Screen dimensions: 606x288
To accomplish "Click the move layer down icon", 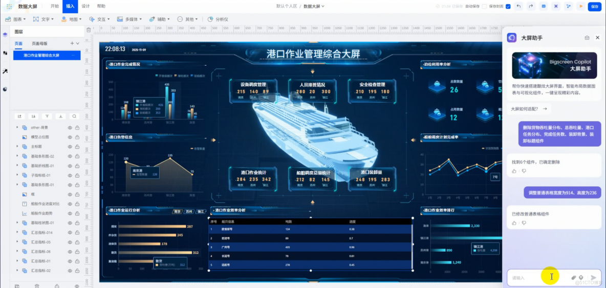I will click(x=33, y=116).
